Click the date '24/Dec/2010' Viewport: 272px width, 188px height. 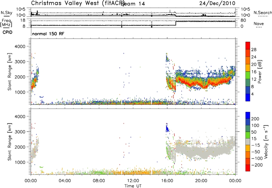click(217, 3)
